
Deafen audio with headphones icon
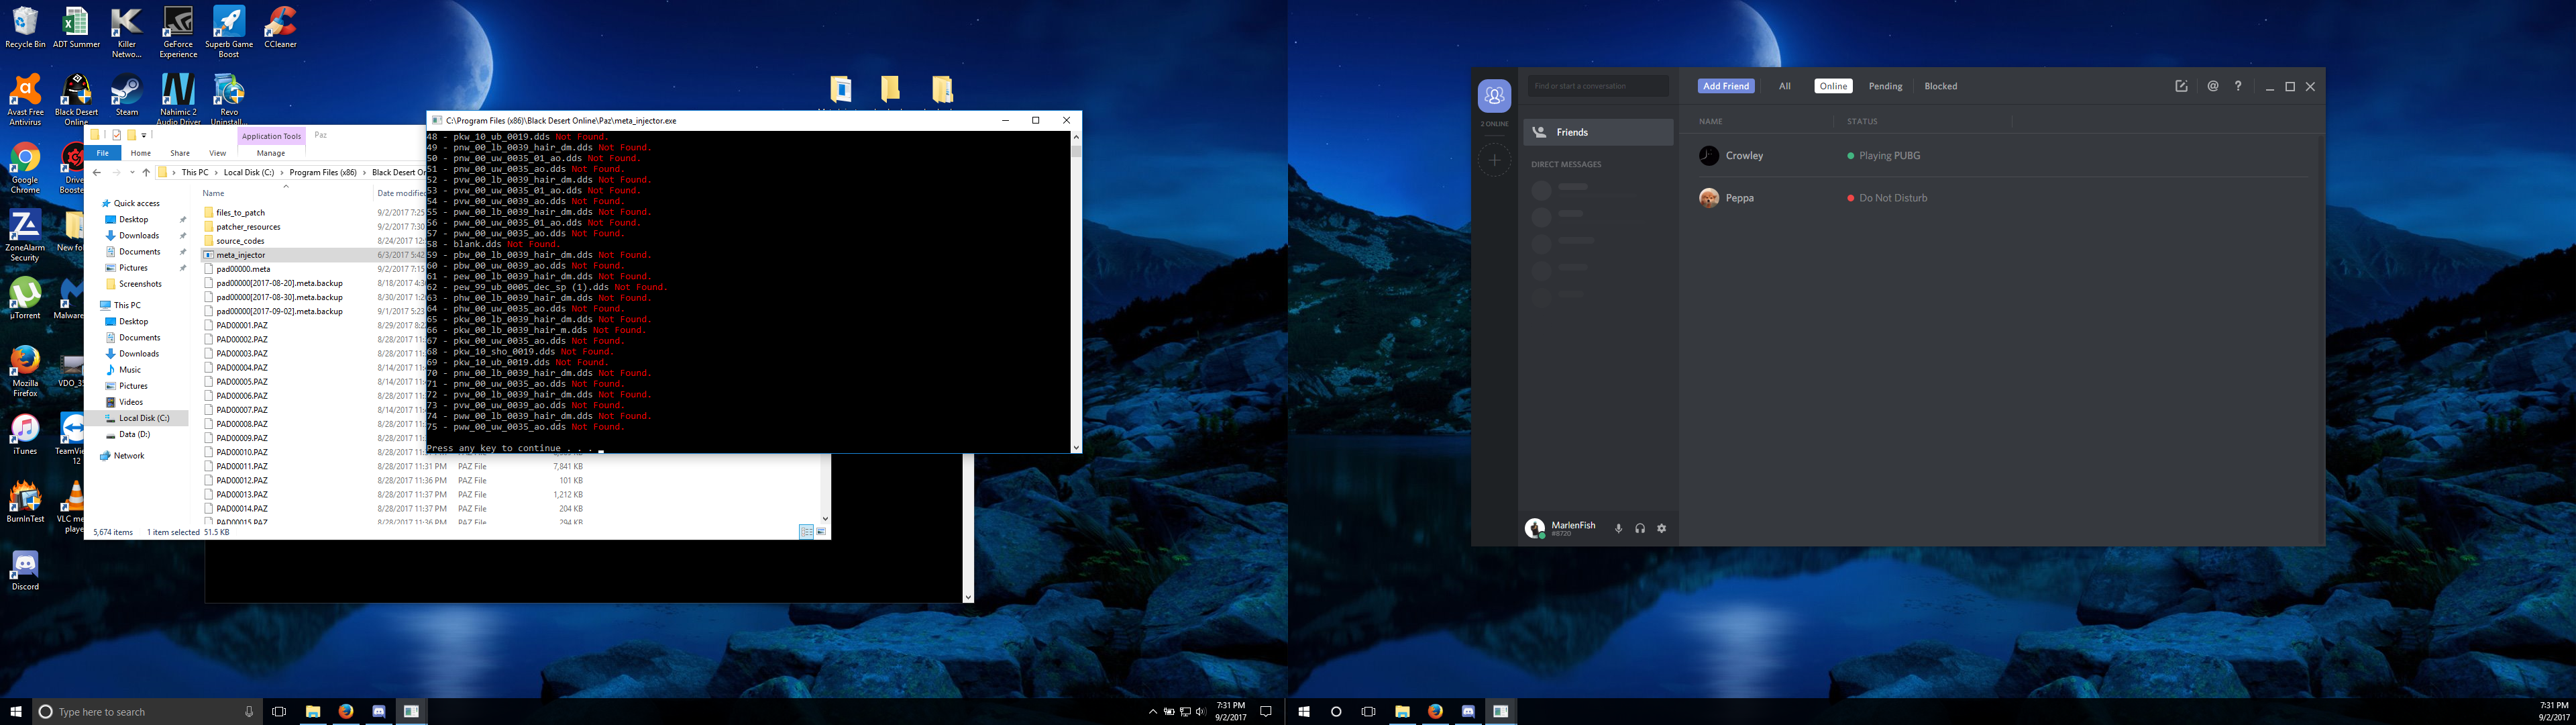coord(1640,529)
